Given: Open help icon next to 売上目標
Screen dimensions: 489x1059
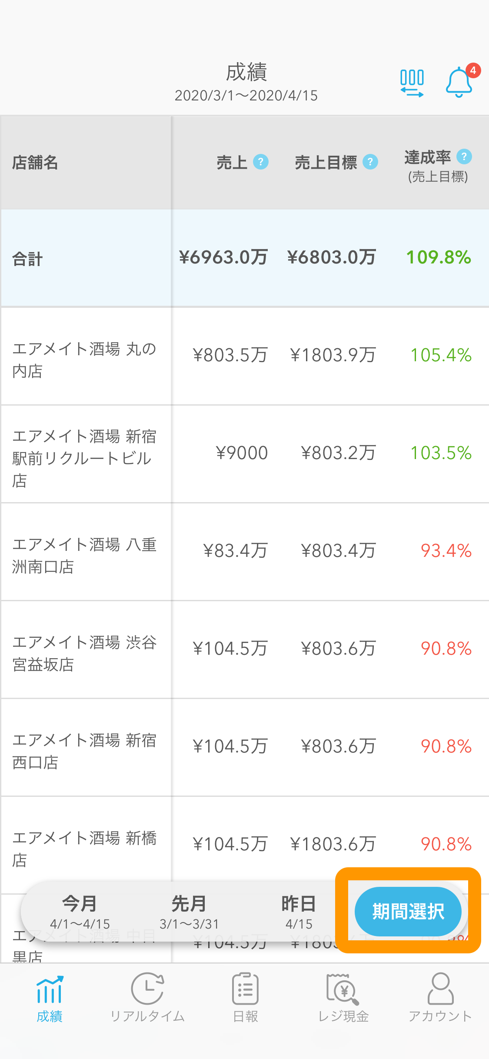Looking at the screenshot, I should pos(370,162).
